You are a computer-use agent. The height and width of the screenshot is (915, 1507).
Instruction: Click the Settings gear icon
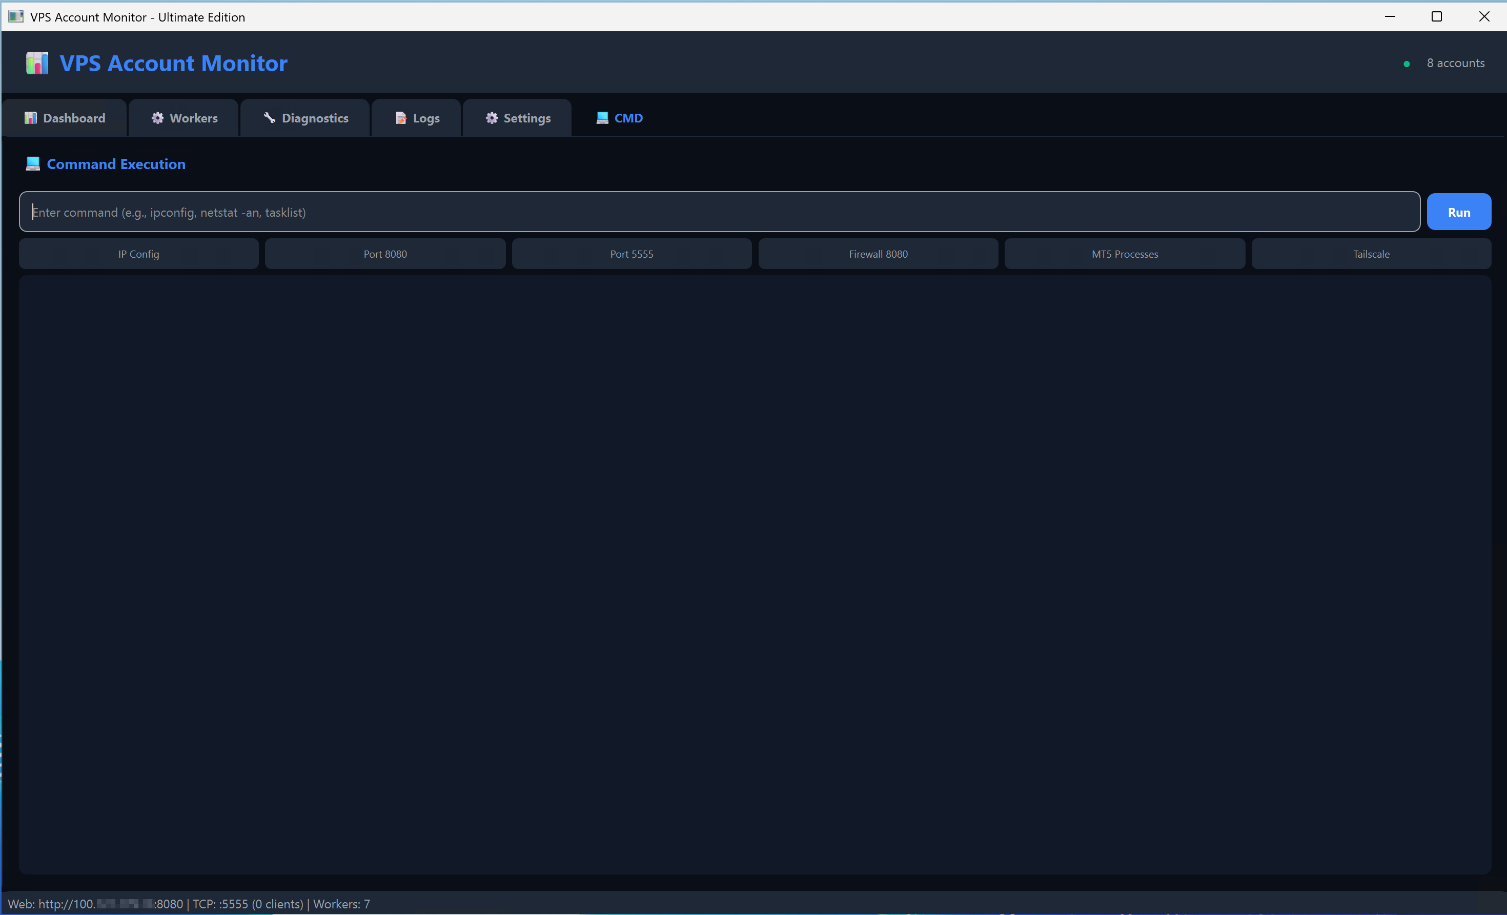492,117
